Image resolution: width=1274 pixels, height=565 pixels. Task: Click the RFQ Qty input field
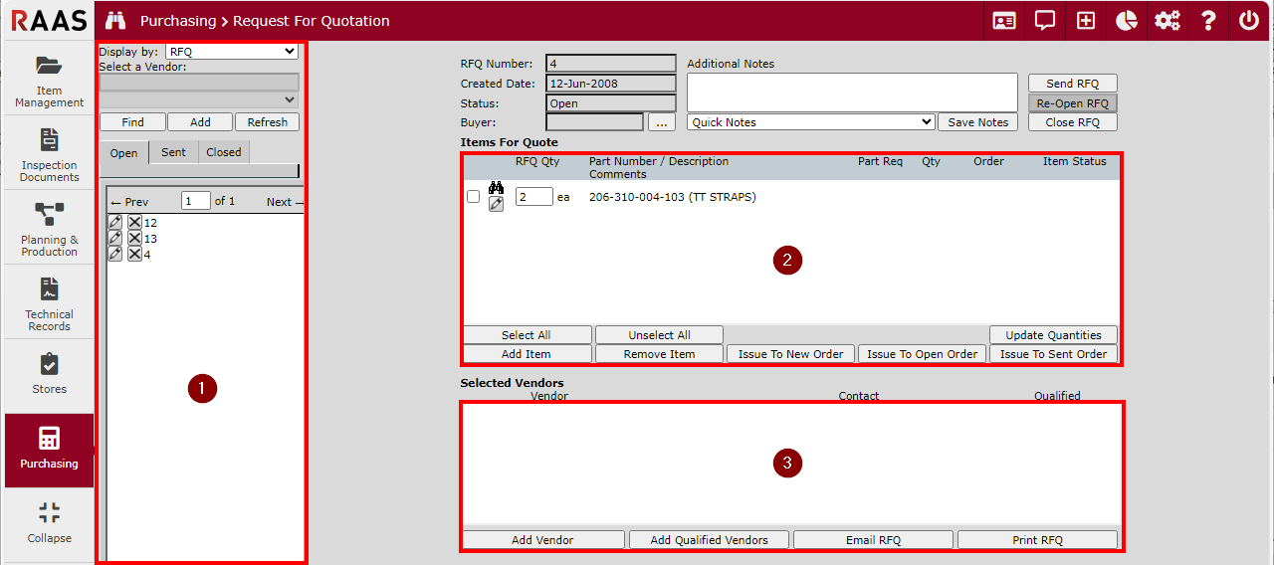click(533, 197)
